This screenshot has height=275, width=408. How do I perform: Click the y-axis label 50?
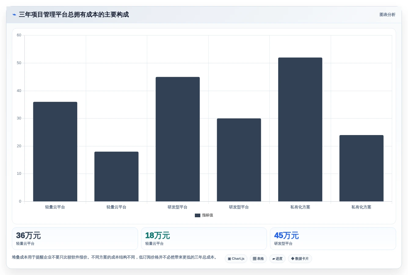19,63
